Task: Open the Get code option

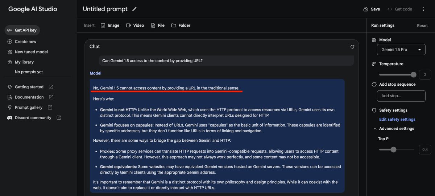Action: coord(399,9)
